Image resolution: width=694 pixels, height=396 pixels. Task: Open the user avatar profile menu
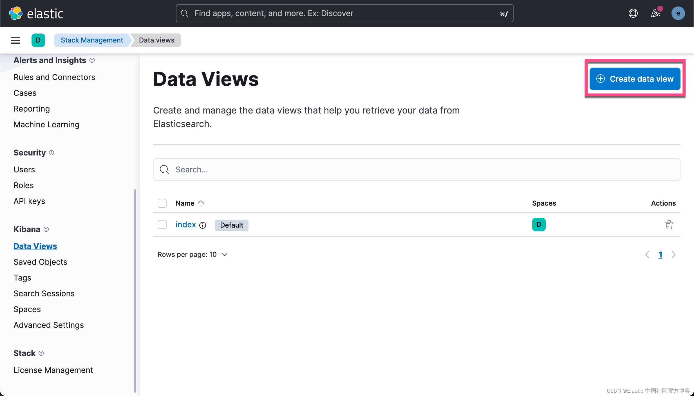point(678,13)
